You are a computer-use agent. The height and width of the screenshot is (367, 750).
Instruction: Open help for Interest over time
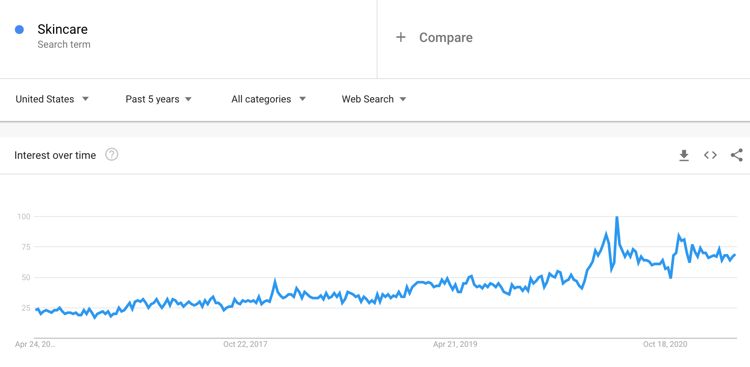(111, 154)
